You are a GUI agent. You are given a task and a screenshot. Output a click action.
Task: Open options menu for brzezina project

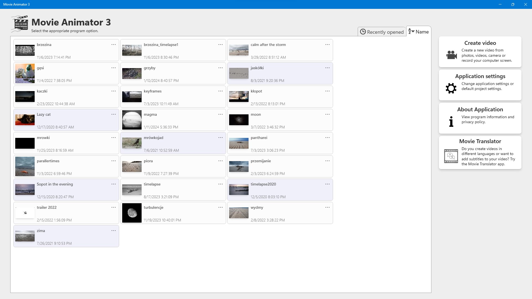[113, 44]
